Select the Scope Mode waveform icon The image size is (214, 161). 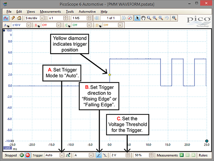(6, 18)
